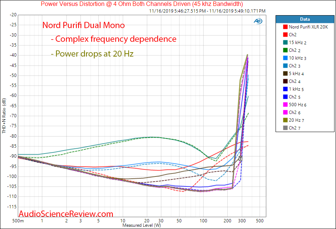
Task: Click the 'Ch2 2' legend label
Action: click(x=294, y=50)
